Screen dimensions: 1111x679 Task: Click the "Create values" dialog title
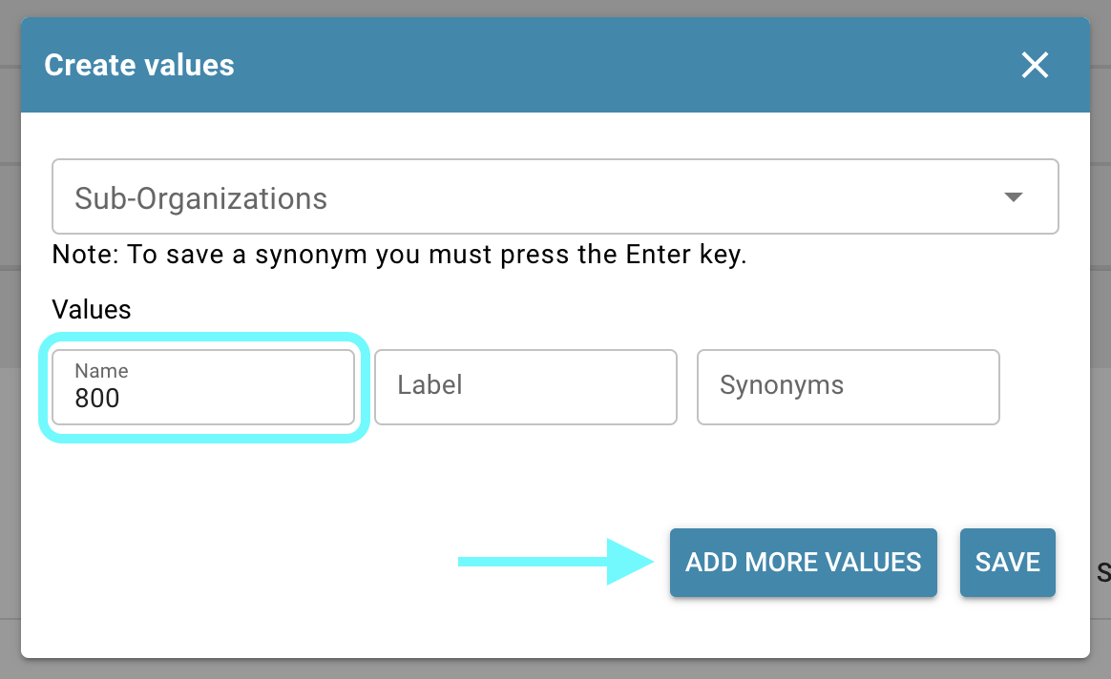click(x=139, y=65)
